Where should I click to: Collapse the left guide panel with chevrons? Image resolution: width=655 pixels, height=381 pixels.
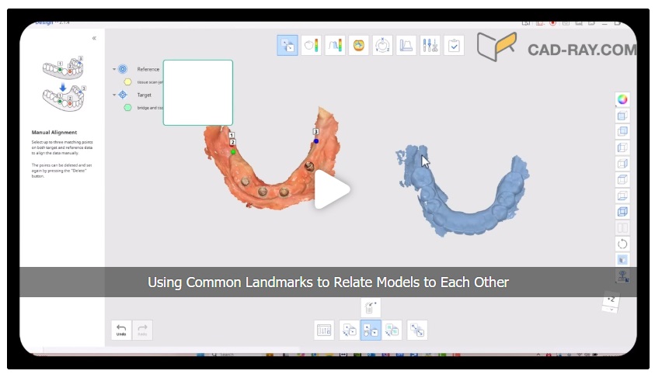coord(94,38)
